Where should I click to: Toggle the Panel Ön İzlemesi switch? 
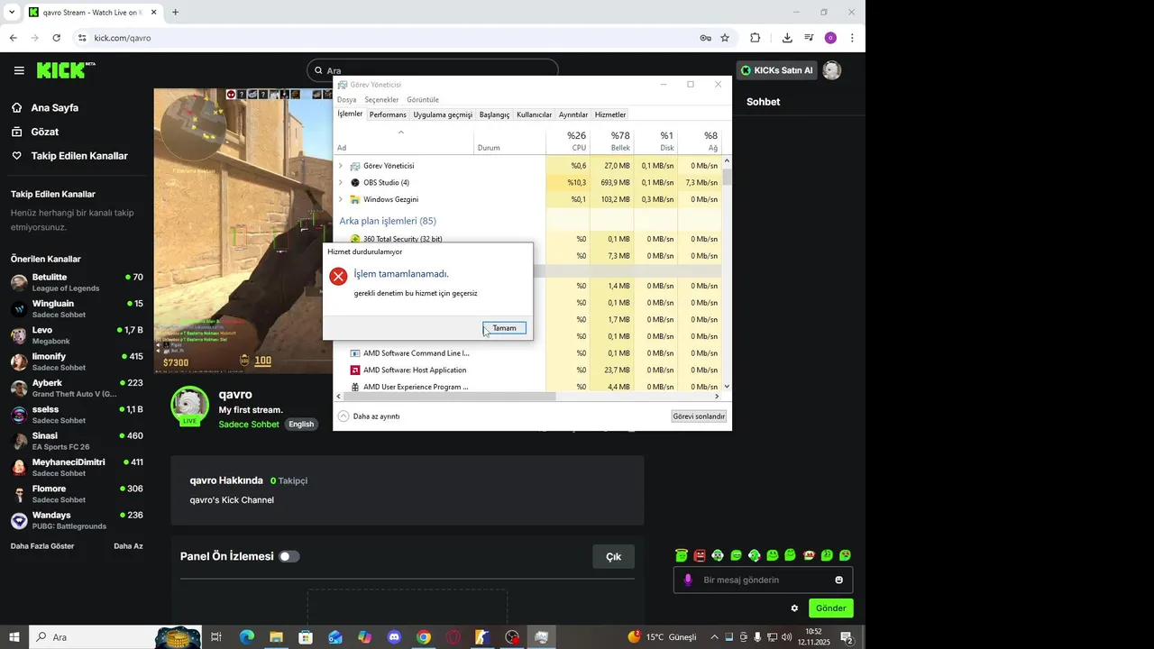click(288, 556)
